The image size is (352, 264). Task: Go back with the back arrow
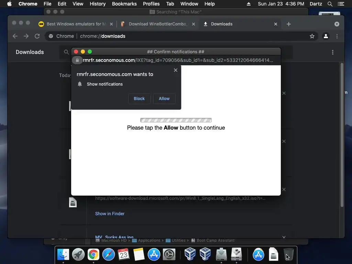tap(15, 36)
